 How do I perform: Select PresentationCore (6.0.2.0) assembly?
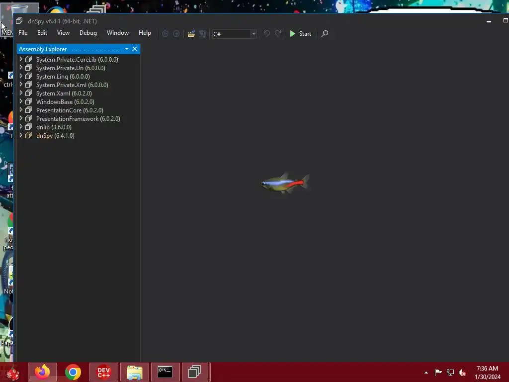pyautogui.click(x=70, y=110)
